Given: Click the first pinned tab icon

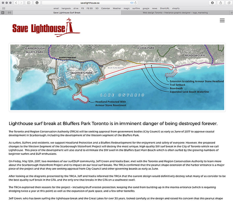Looking at the screenshot, I should (3, 12).
